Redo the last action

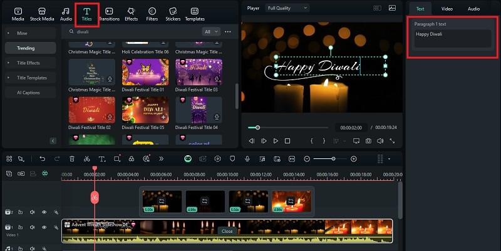click(57, 159)
